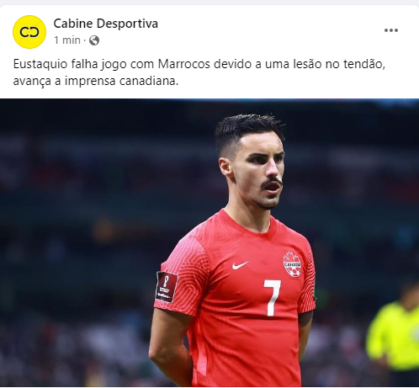Open the yellow CD page avatar
This screenshot has width=419, height=388.
29,32
